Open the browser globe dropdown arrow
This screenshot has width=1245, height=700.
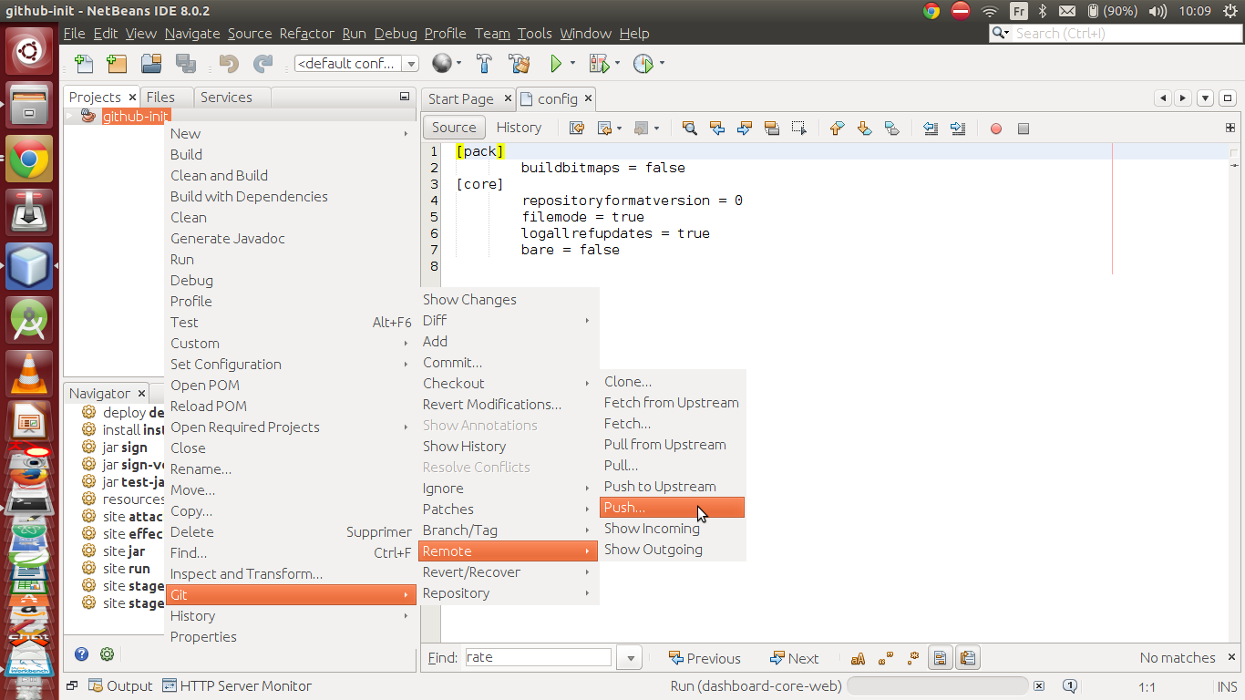[x=458, y=64]
